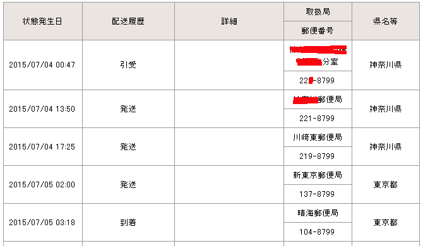This screenshot has height=246, width=423.
Task: Click the 新東京郵便局 office cell
Action: 318,175
